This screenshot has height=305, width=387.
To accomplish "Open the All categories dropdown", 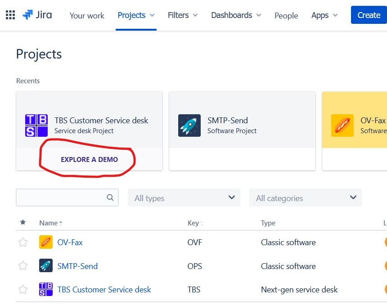I will coord(305,197).
